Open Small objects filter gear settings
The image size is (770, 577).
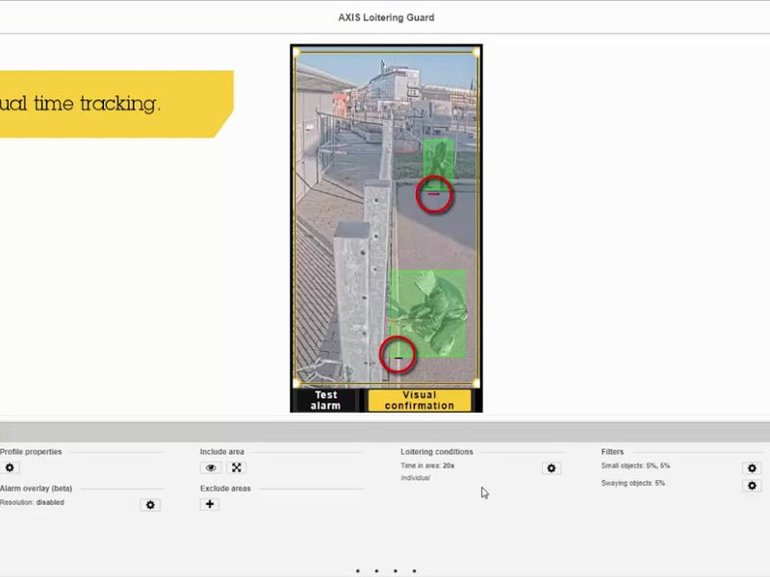[752, 468]
